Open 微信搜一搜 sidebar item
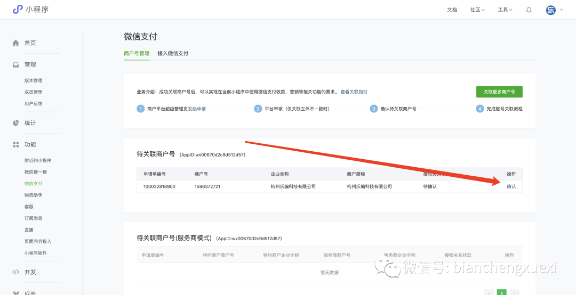The width and height of the screenshot is (576, 295). pos(36,171)
